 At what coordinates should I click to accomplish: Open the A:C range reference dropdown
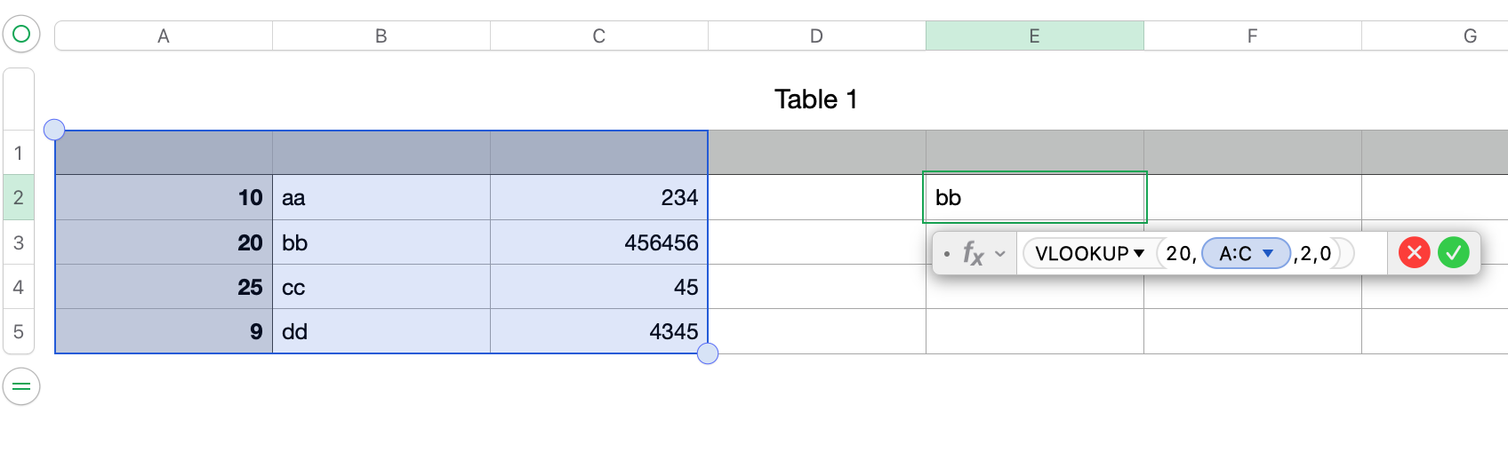1269,253
